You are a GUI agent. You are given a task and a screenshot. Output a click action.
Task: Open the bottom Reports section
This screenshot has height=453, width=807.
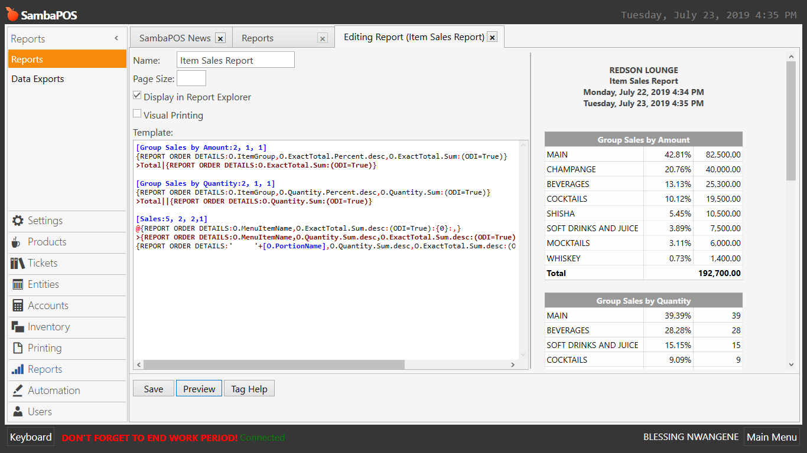(67, 369)
